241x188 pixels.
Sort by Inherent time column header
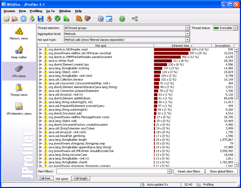182,46
